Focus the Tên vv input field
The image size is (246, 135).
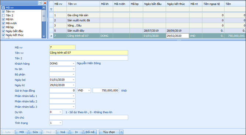pyautogui.click(x=89, y=53)
